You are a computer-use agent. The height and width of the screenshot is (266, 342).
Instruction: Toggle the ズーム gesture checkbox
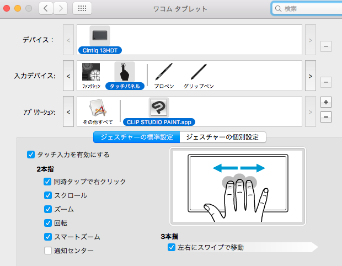coord(47,209)
